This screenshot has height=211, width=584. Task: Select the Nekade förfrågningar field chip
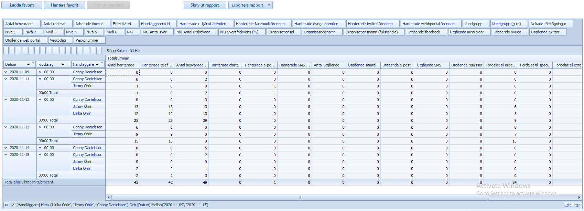coord(551,24)
